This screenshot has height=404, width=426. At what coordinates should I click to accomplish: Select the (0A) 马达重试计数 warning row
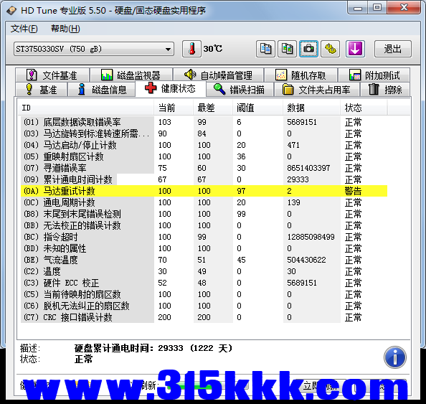[x=204, y=191]
